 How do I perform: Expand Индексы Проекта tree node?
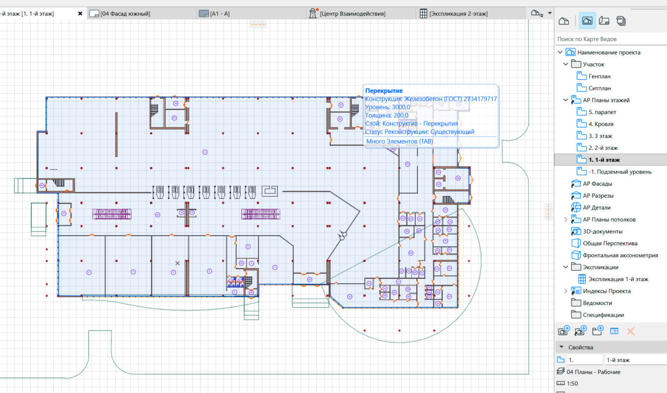tap(566, 291)
